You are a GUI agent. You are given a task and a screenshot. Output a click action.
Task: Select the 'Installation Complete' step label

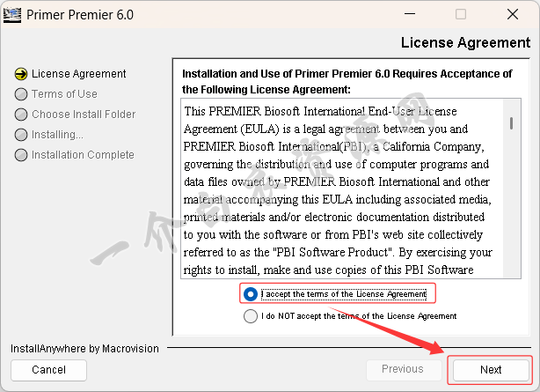click(x=83, y=155)
